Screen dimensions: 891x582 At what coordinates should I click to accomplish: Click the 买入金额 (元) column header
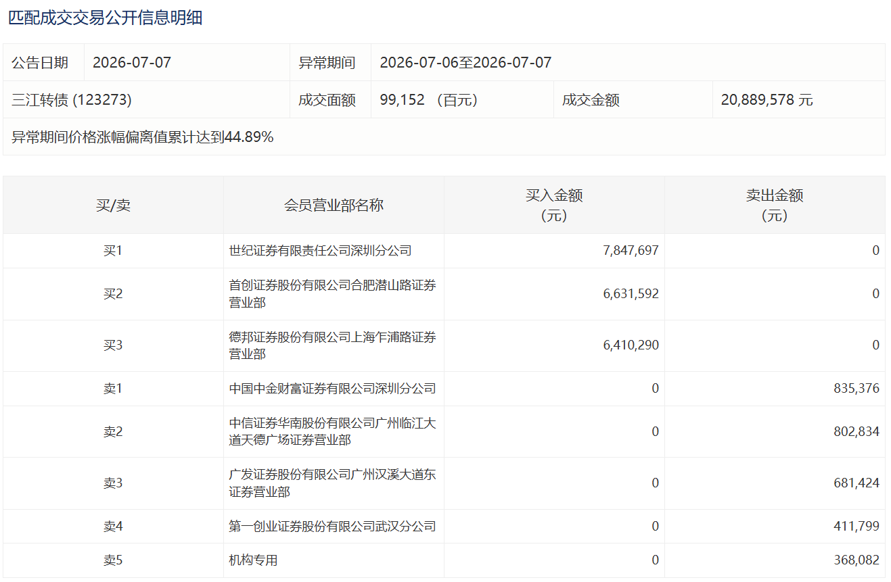tap(555, 205)
